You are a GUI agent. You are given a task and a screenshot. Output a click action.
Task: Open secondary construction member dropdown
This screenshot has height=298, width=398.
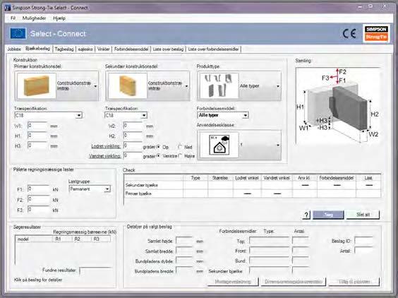147,86
